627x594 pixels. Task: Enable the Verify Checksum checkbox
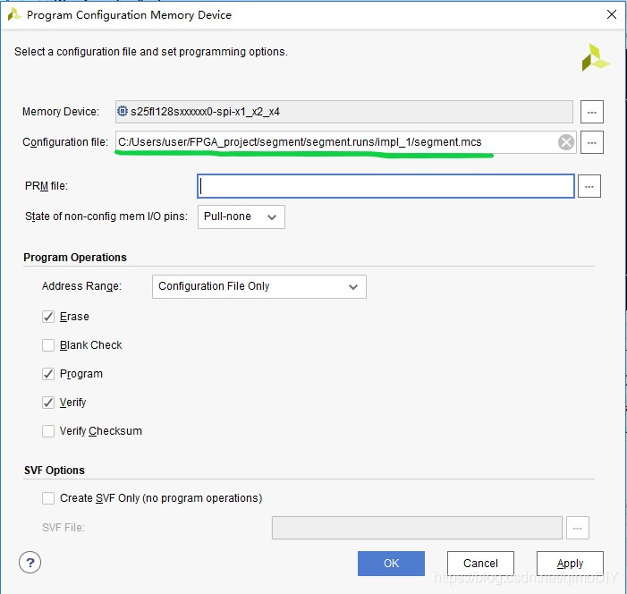(x=48, y=431)
